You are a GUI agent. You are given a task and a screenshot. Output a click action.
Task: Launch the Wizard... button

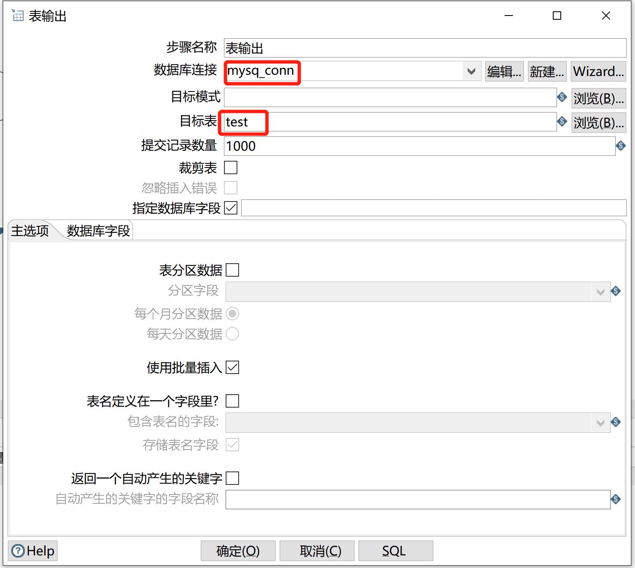(x=599, y=71)
